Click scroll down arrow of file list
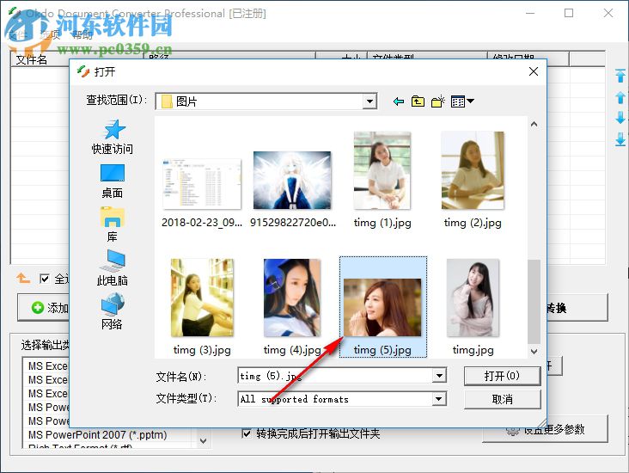Viewport: 629px width, 473px height. click(534, 352)
